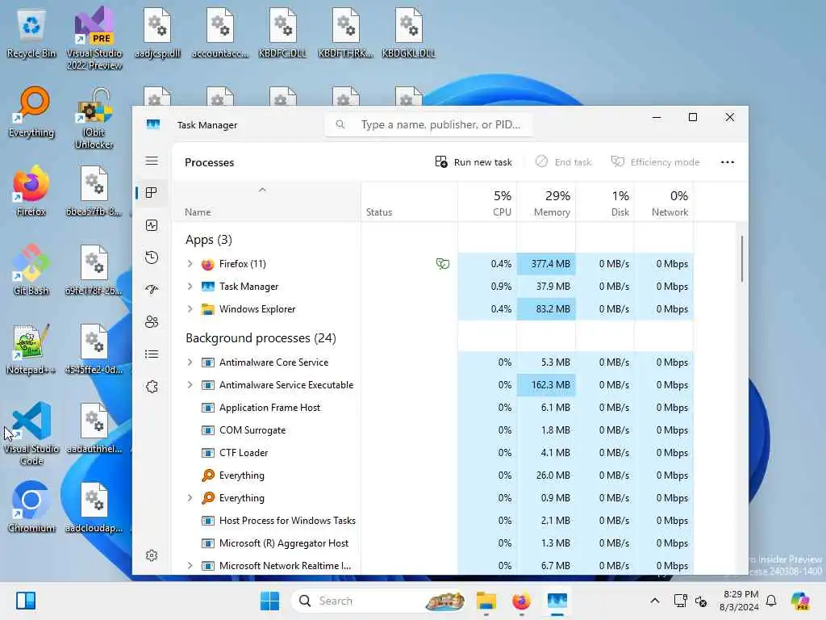Open the Users page icon in sidebar
Screen dimensions: 826x620
152,321
